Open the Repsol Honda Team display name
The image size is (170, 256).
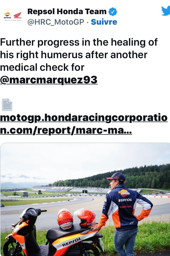click(x=67, y=12)
